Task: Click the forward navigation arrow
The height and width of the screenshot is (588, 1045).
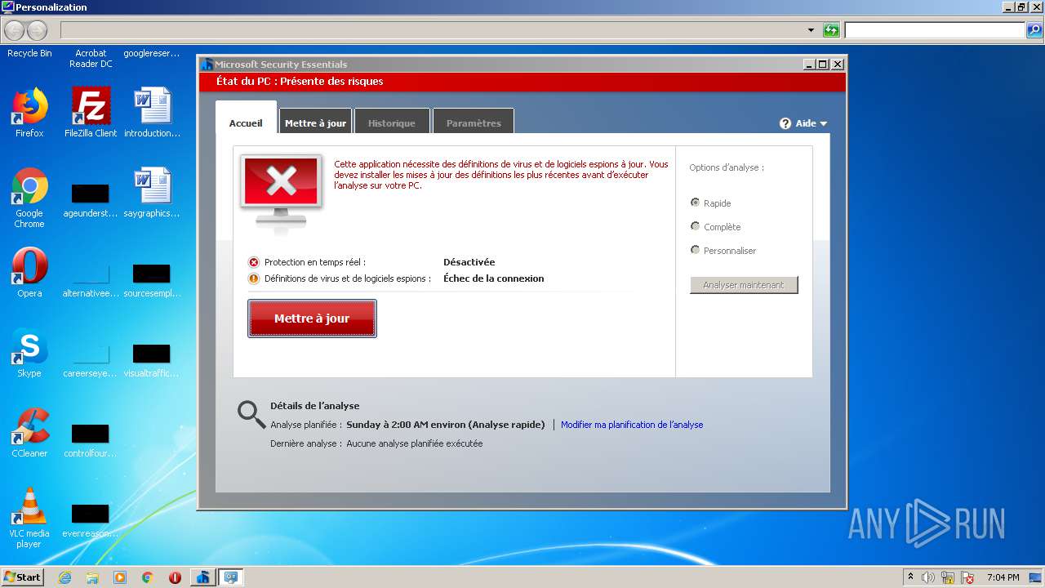Action: 37,31
